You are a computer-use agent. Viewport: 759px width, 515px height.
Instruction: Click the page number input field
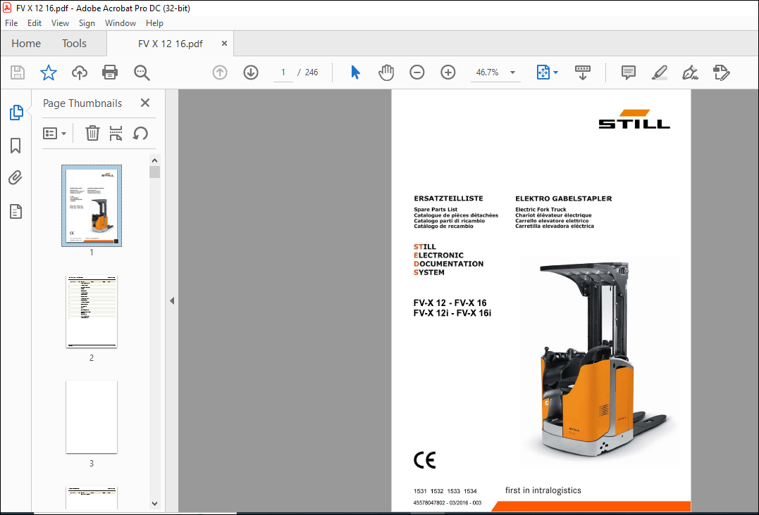[283, 72]
